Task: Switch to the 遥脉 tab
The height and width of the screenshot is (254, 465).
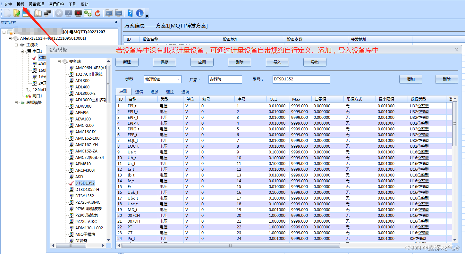Action: coord(155,92)
